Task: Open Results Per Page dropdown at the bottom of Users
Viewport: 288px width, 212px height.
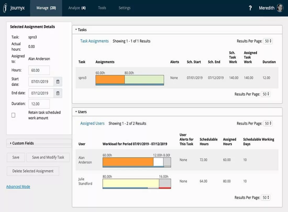Action: pyautogui.click(x=265, y=198)
